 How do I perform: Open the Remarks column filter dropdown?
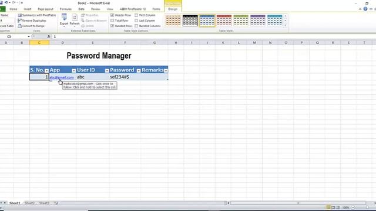click(166, 70)
